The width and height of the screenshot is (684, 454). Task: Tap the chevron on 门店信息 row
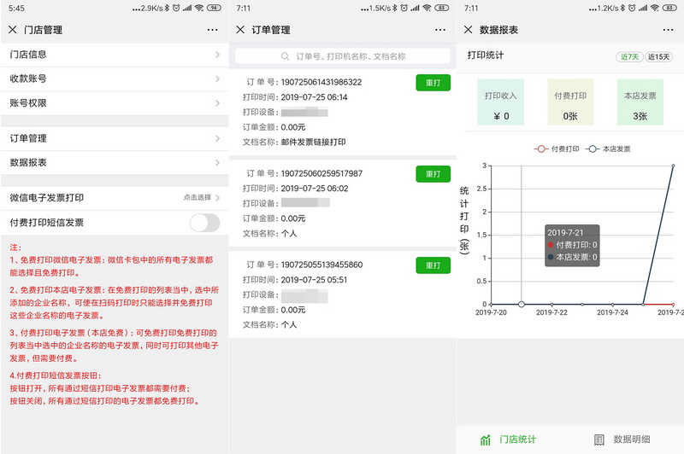click(217, 55)
